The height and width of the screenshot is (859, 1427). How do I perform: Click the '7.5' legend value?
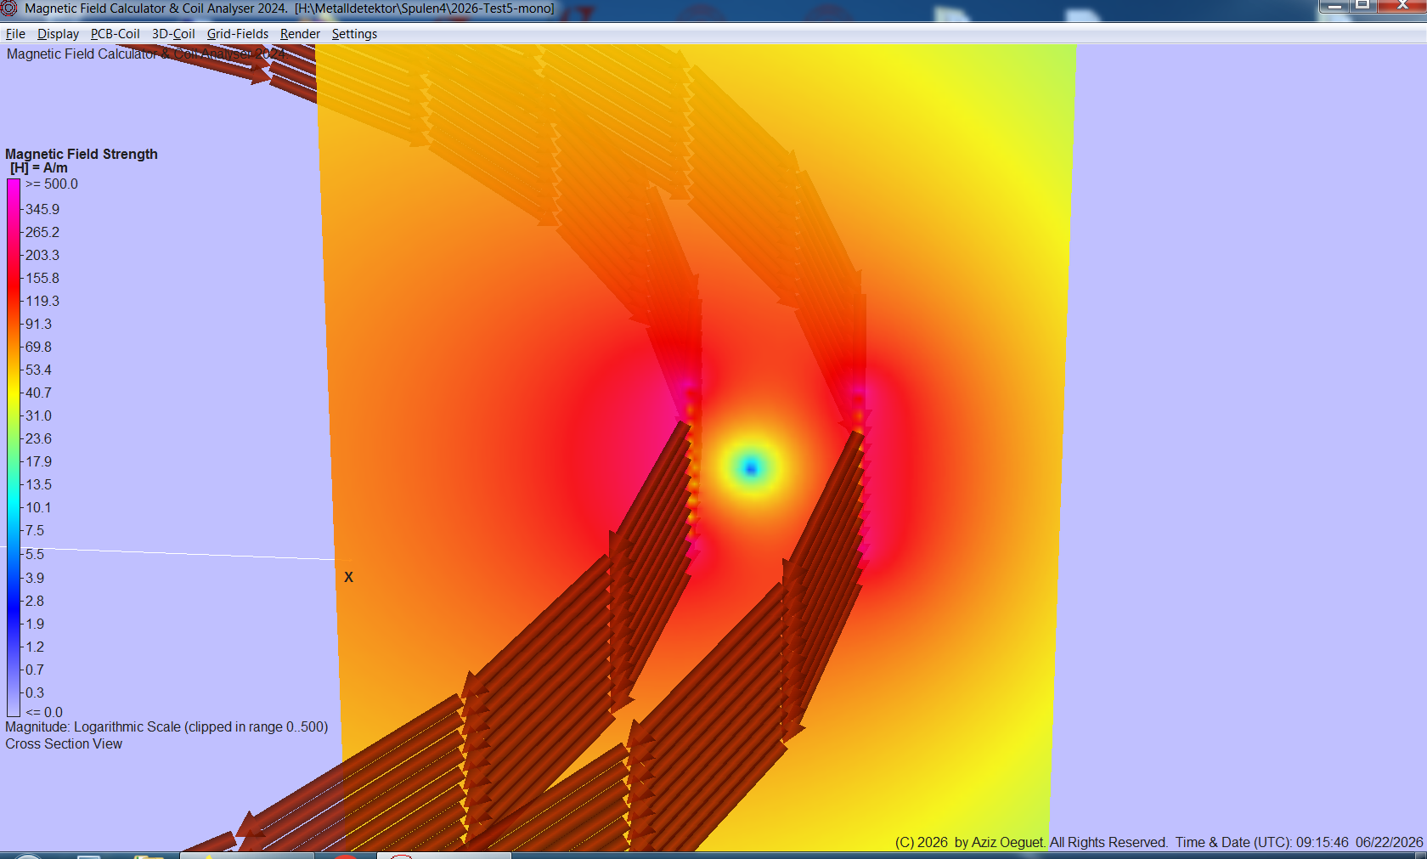(x=35, y=530)
